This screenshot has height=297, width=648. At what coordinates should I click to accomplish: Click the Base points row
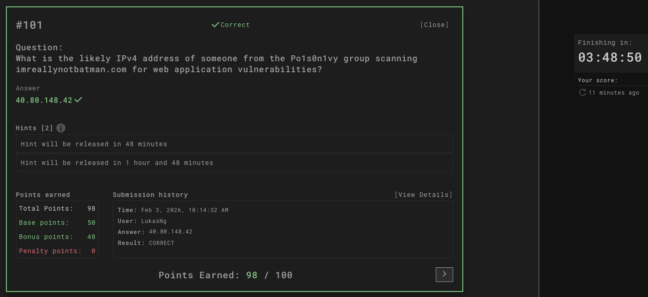click(x=57, y=223)
